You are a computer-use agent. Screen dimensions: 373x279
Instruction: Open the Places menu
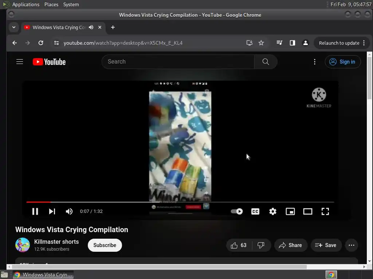51,4
